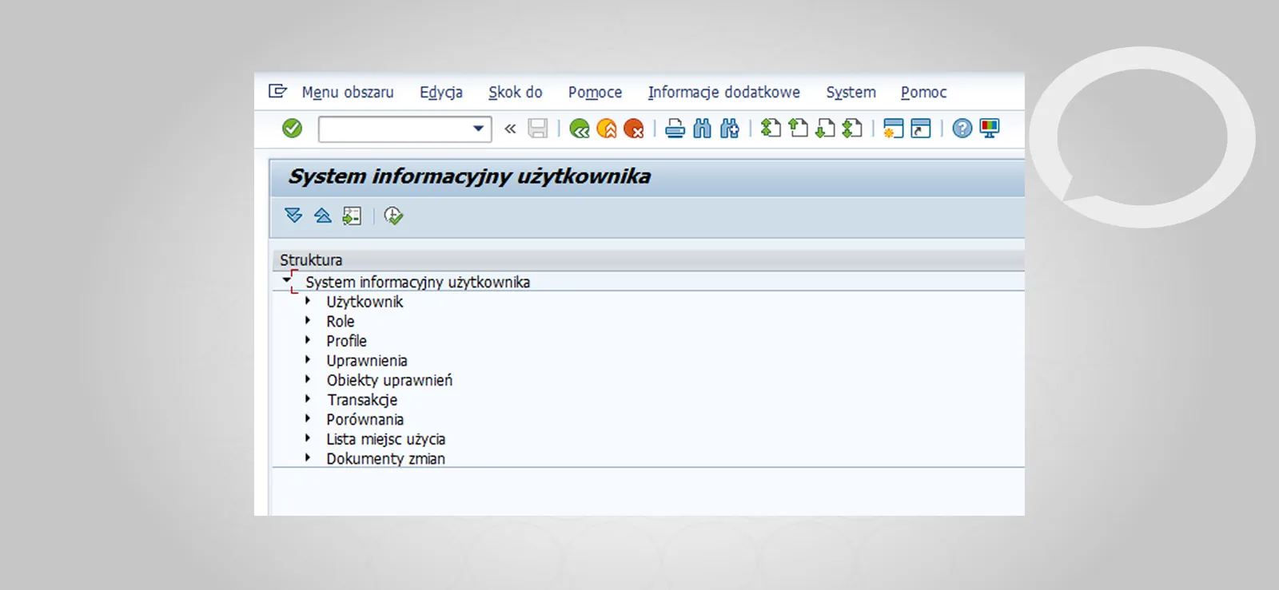1279x590 pixels.
Task: Click the Customize local layout monitor icon
Action: [990, 129]
